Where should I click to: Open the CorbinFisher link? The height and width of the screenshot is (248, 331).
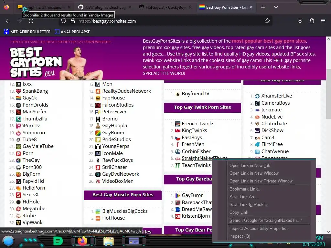tap(196, 151)
